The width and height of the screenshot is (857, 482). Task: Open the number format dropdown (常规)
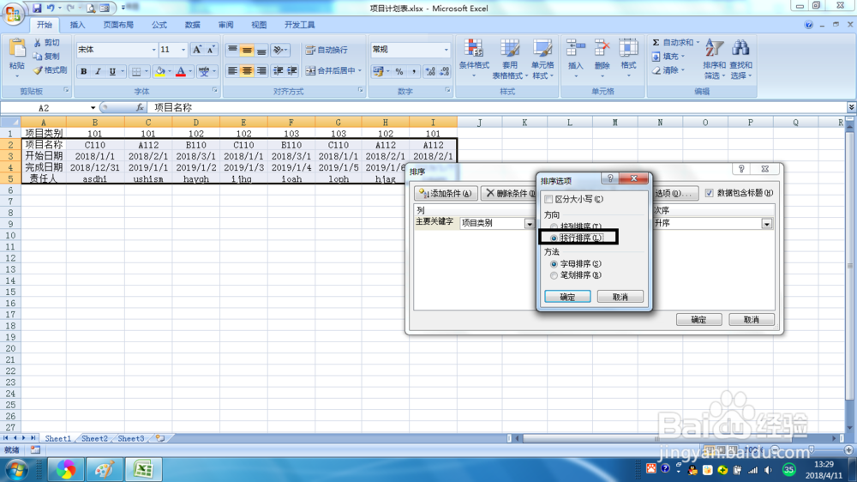[446, 50]
